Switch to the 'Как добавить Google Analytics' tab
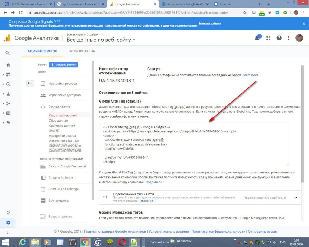309x247 pixels. pos(185,4)
